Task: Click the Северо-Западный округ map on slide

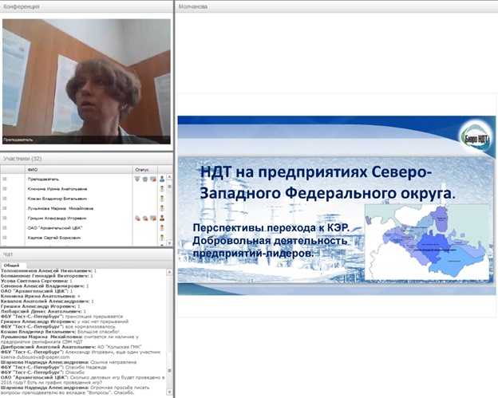Action: tap(427, 242)
